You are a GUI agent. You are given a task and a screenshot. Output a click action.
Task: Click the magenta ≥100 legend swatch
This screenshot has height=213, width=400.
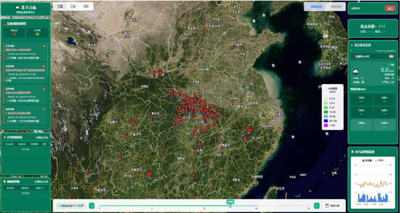point(326,125)
